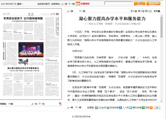Open the stage performance photo on page thumbnail
This screenshot has height=119, width=166.
pyautogui.click(x=31, y=50)
